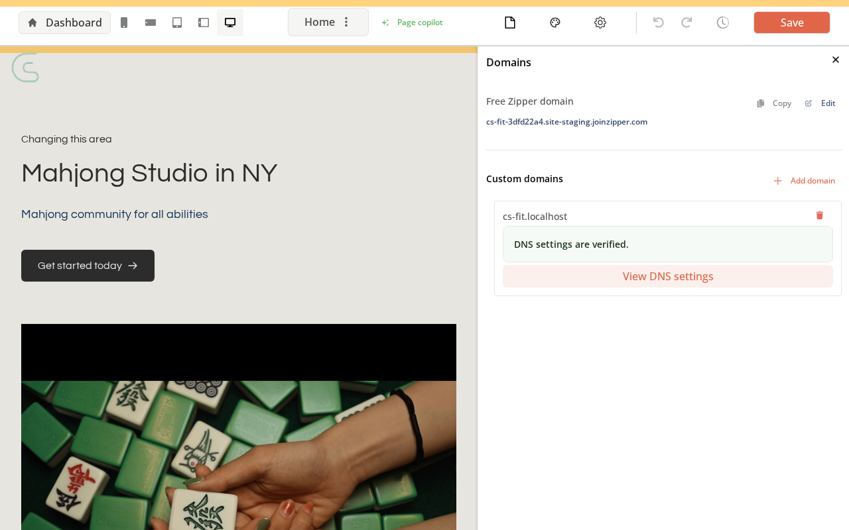Copy the free Zipper domain

(x=774, y=103)
